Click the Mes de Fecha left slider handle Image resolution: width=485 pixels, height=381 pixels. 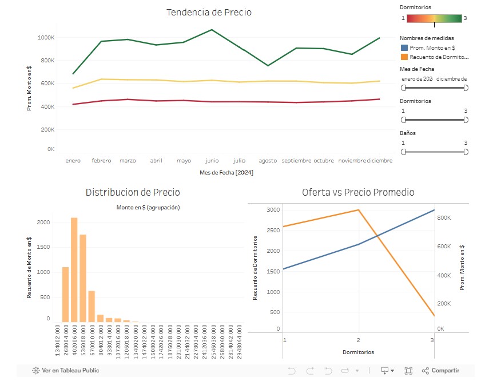[403, 88]
